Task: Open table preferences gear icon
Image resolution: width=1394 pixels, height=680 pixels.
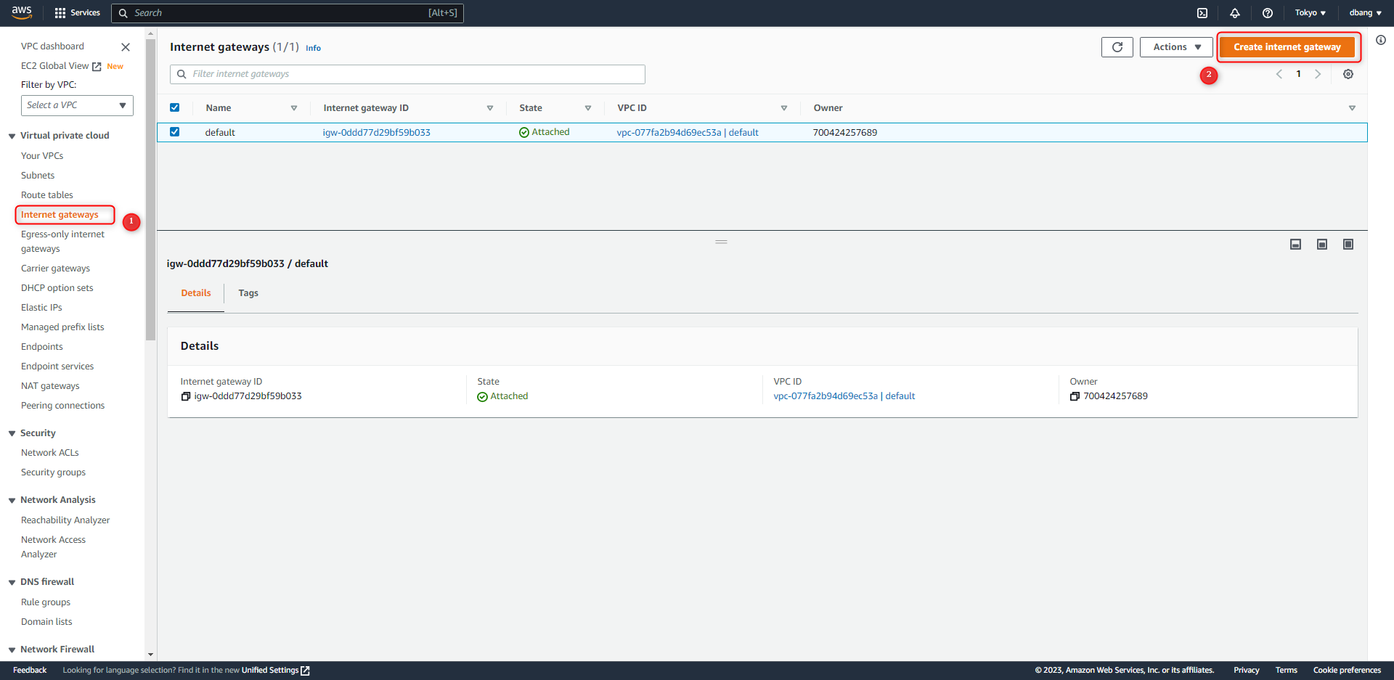Action: click(1348, 74)
